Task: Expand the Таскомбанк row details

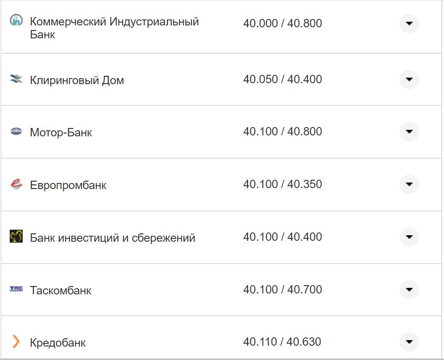Action: tap(409, 289)
